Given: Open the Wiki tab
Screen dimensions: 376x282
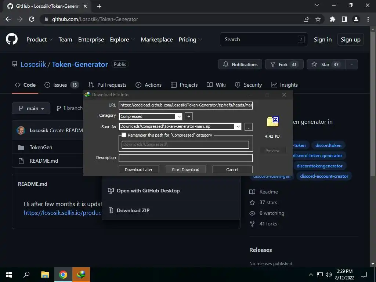Looking at the screenshot, I should pyautogui.click(x=216, y=85).
